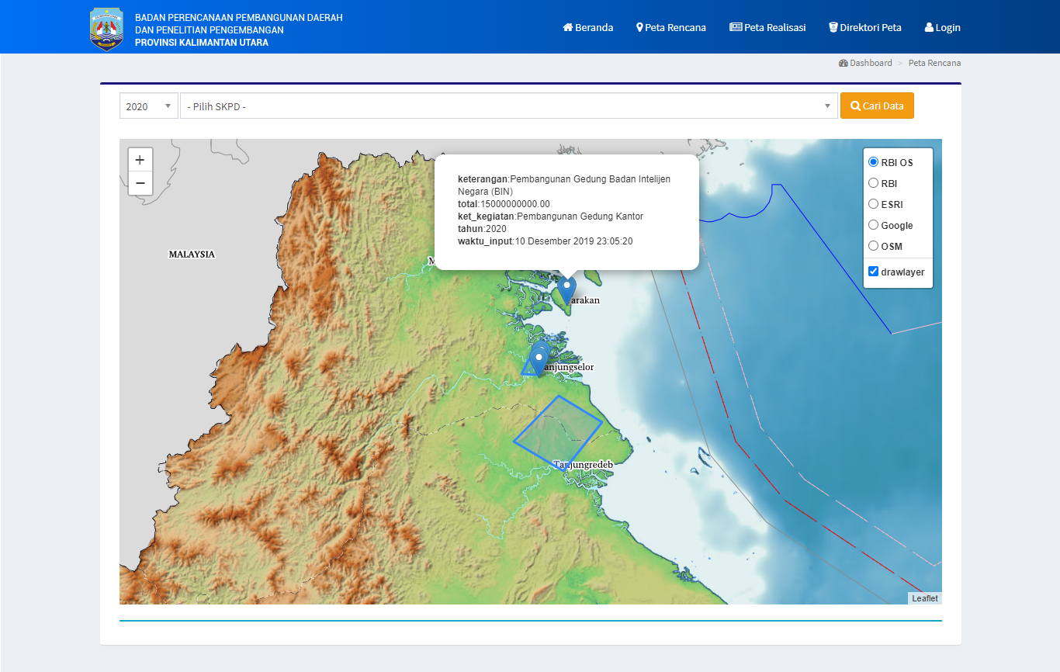The image size is (1060, 672).
Task: Click the MALAYSIA map label
Action: pos(192,255)
